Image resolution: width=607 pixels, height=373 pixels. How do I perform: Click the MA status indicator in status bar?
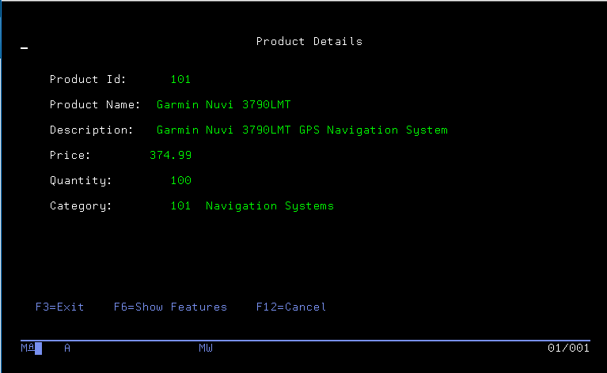(28, 348)
